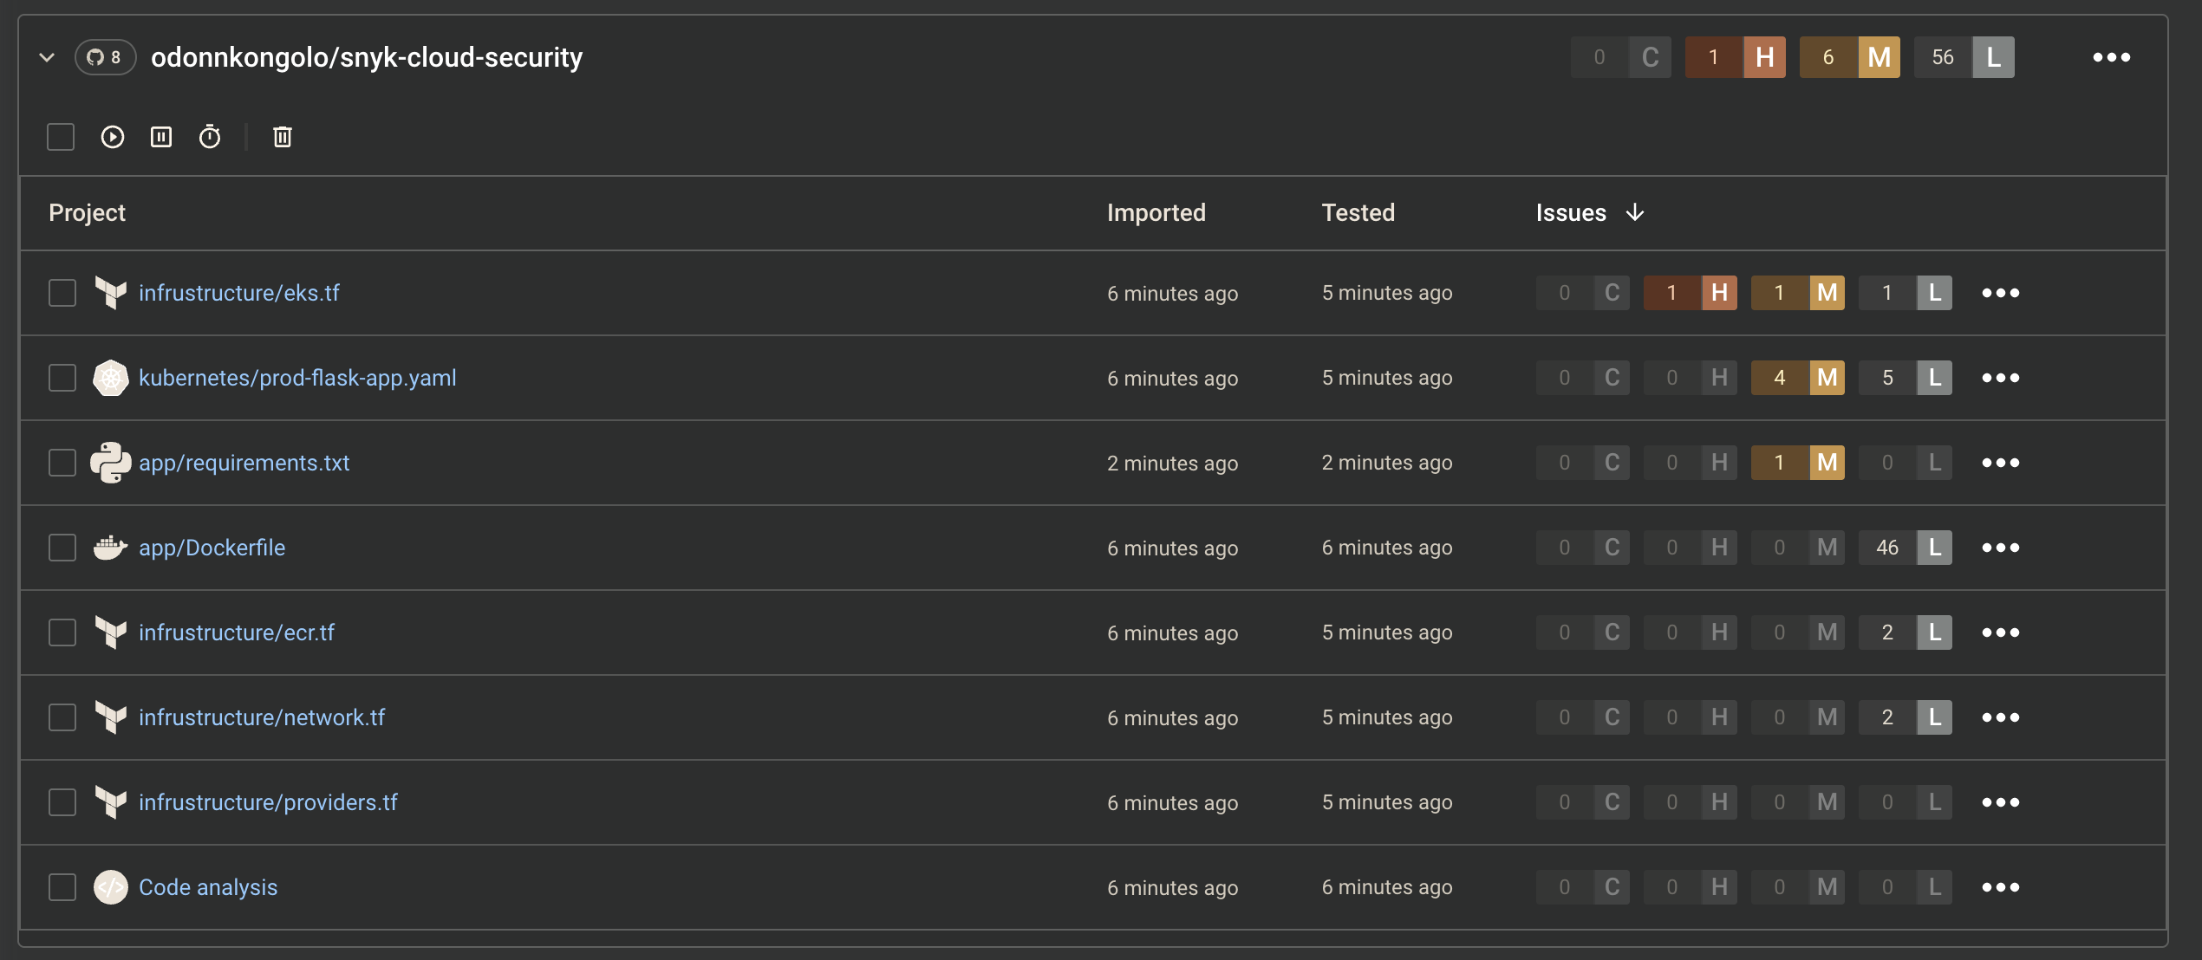
Task: Open infrustructure/network.tf project link
Action: pos(262,717)
